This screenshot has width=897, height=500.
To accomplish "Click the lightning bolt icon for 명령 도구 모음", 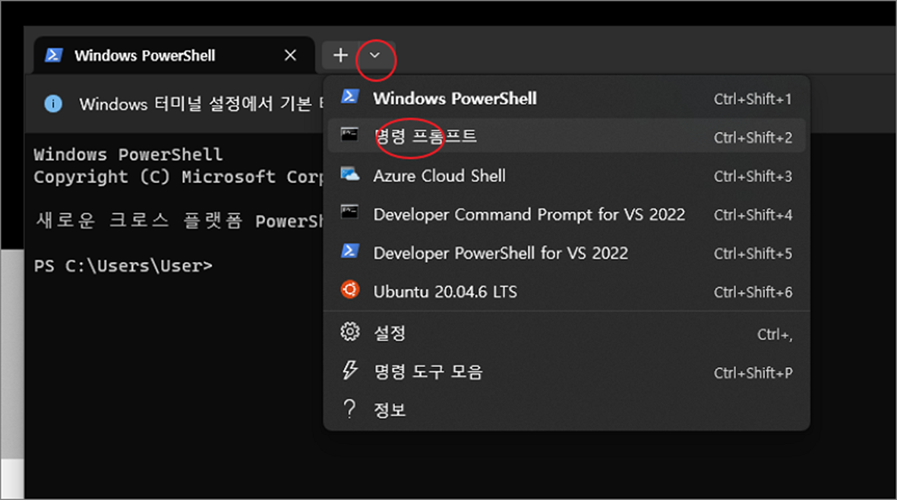I will click(x=349, y=370).
